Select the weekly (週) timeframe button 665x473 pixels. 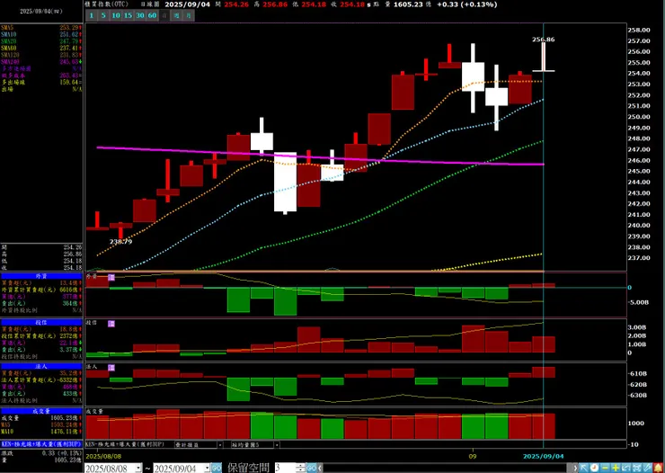pos(177,15)
